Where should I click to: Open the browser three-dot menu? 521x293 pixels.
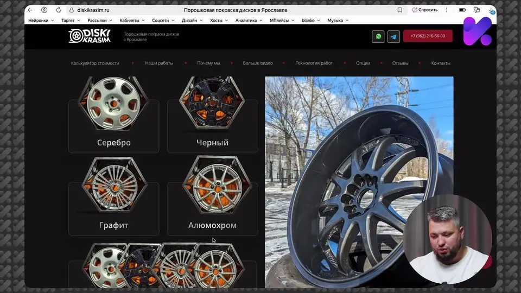pos(447,10)
